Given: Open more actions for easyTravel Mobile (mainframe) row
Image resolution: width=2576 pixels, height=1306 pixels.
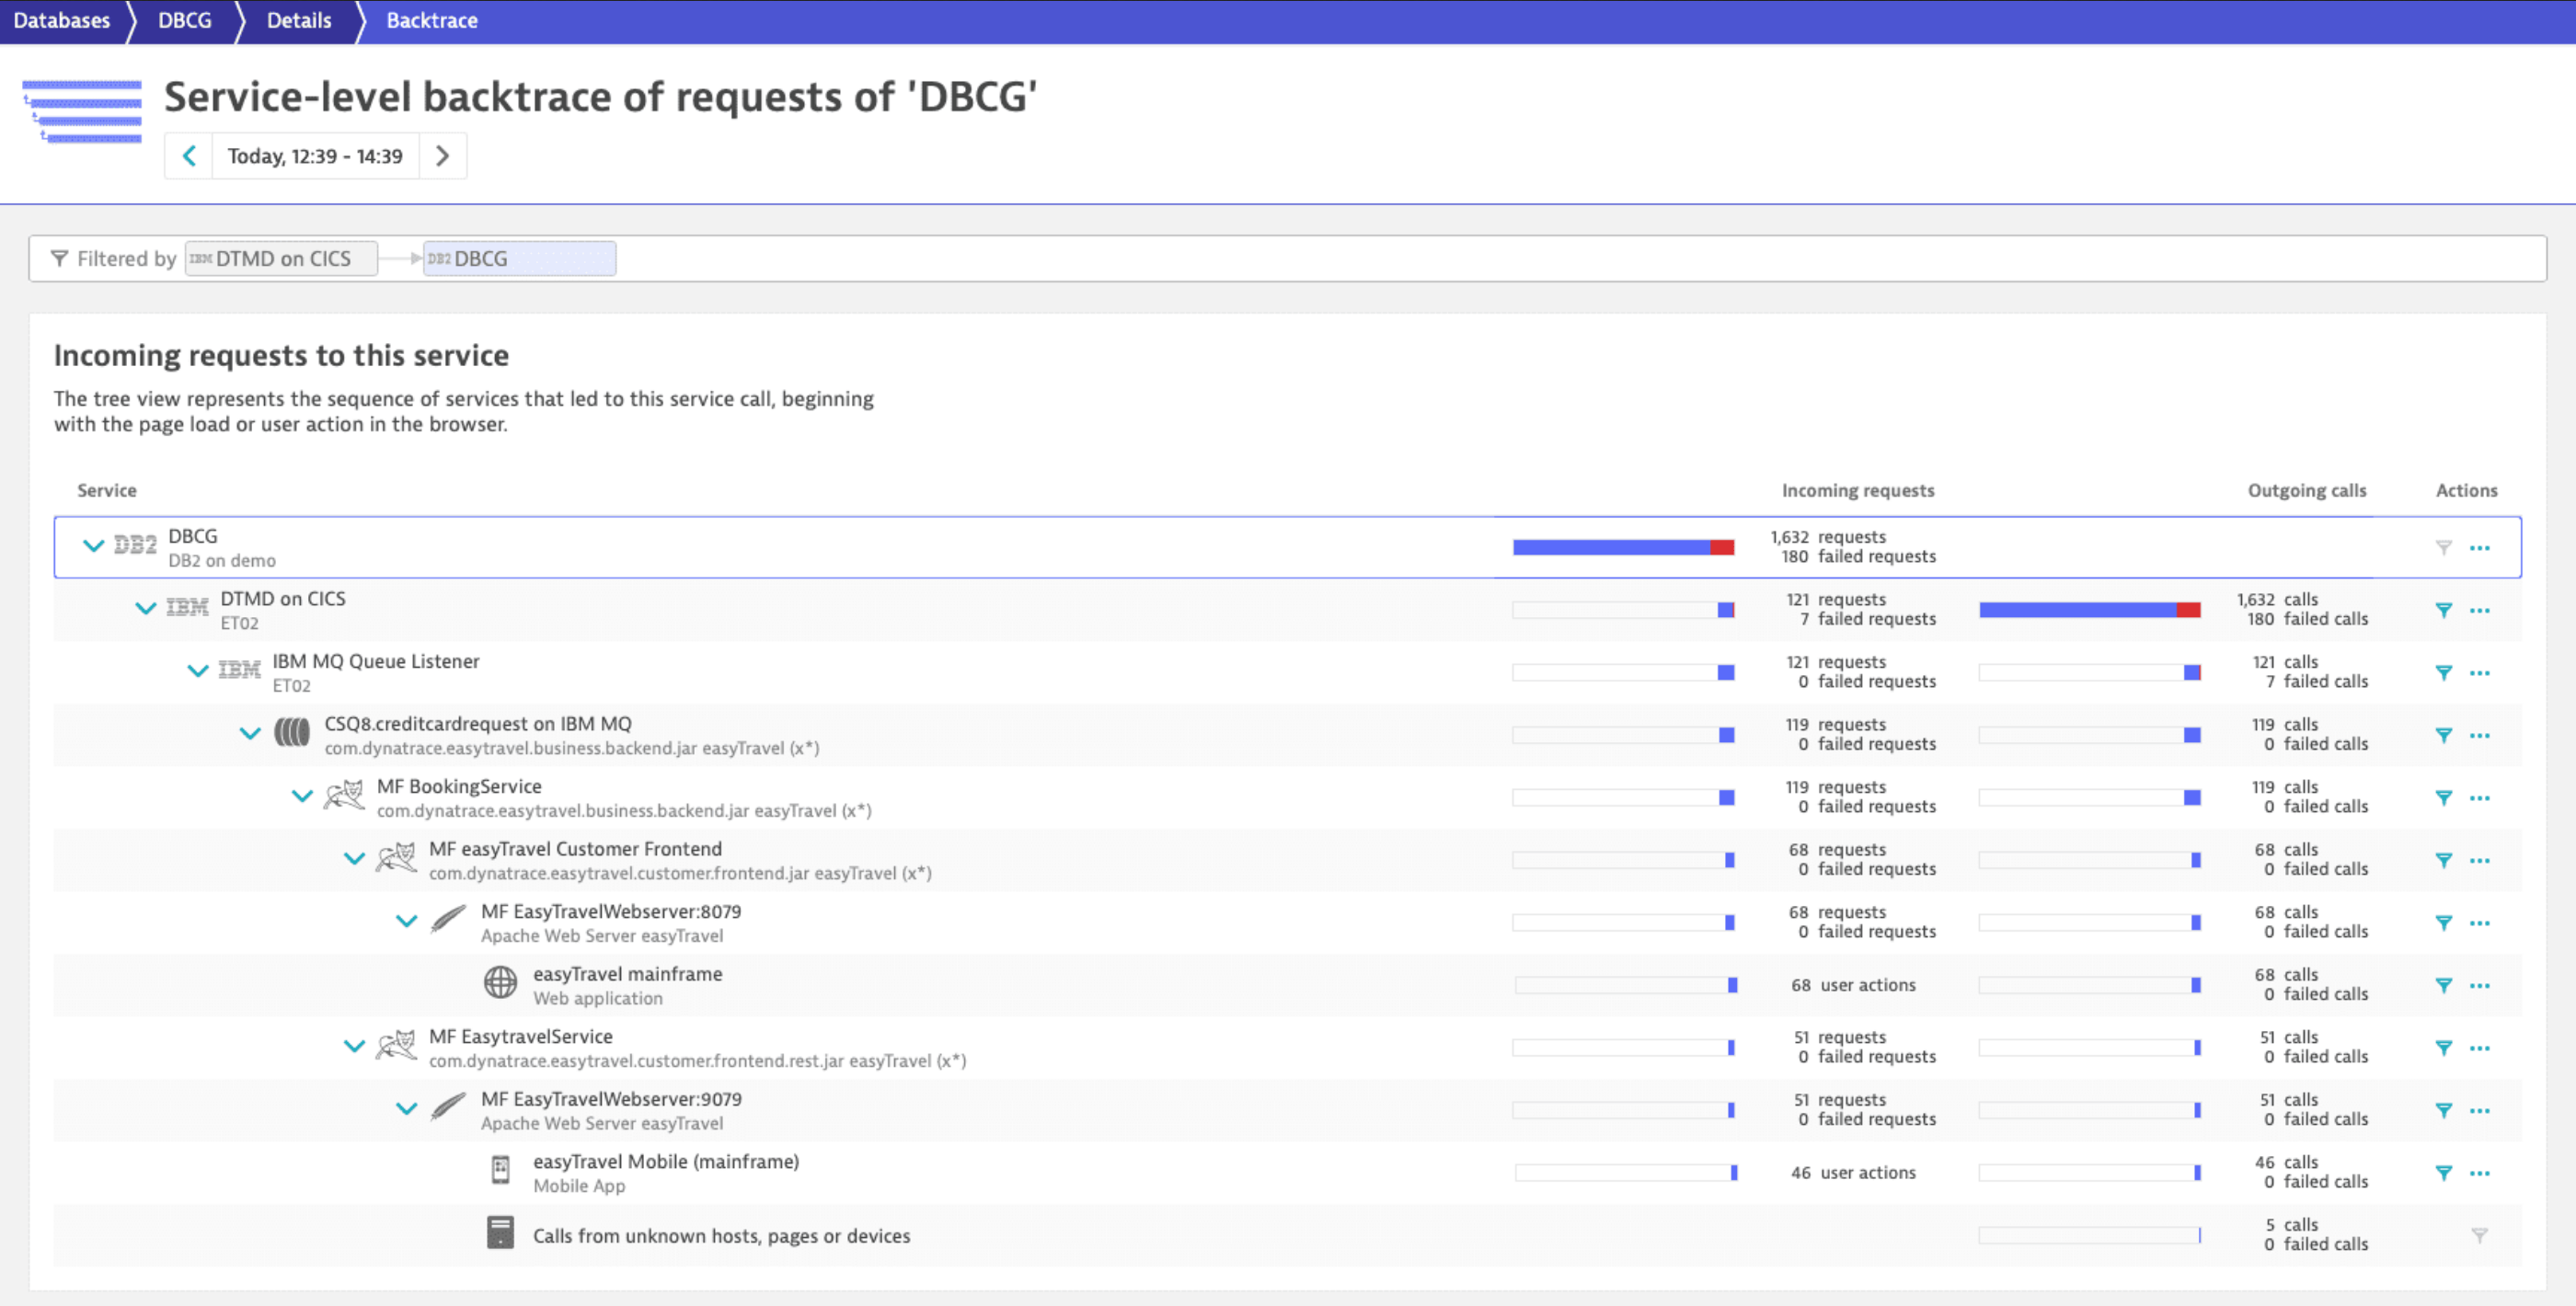Looking at the screenshot, I should tap(2480, 1173).
